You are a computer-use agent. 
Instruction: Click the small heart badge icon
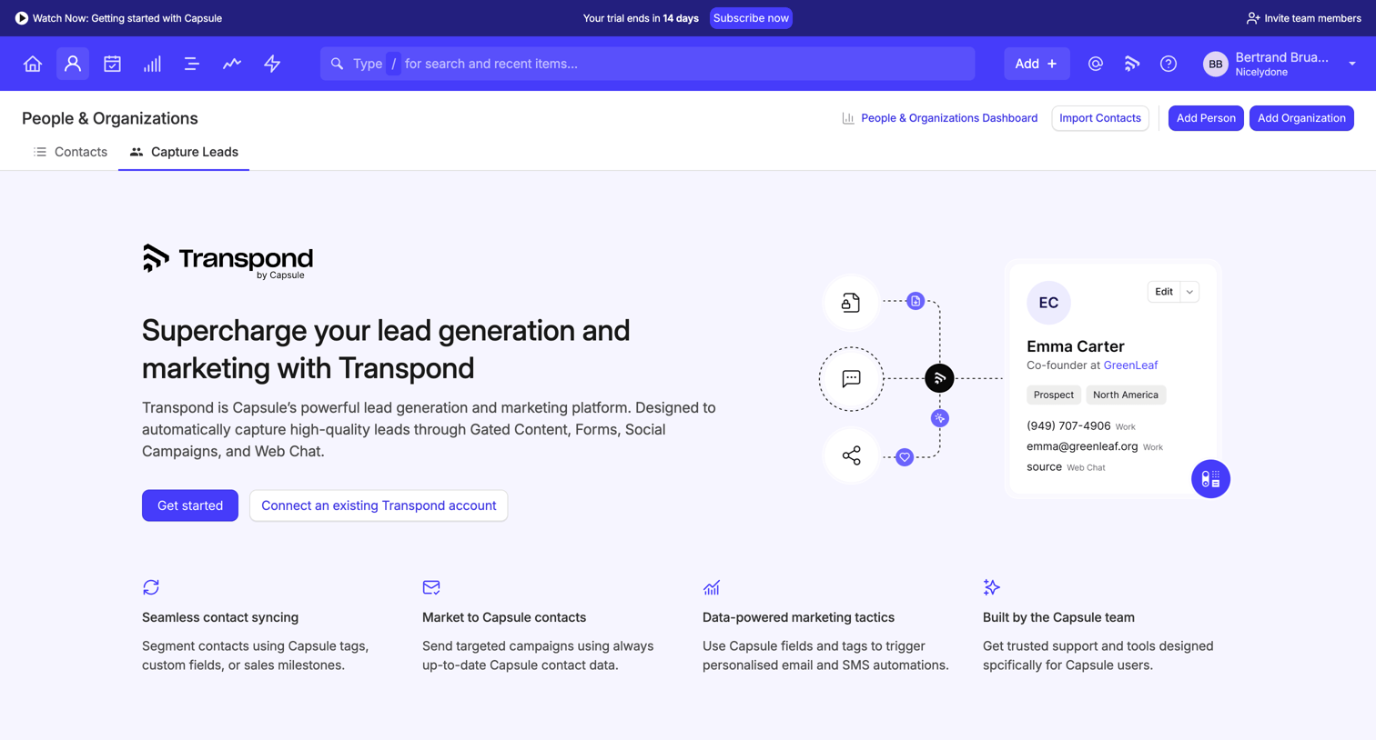pos(905,457)
